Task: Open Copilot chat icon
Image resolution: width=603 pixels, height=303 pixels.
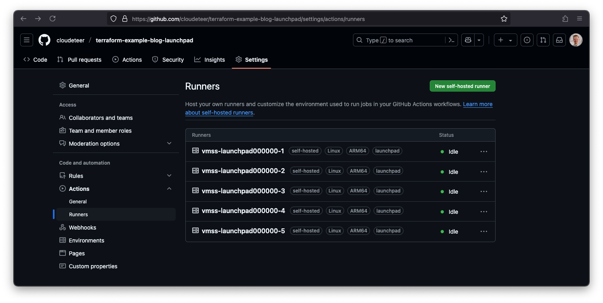Action: click(468, 40)
